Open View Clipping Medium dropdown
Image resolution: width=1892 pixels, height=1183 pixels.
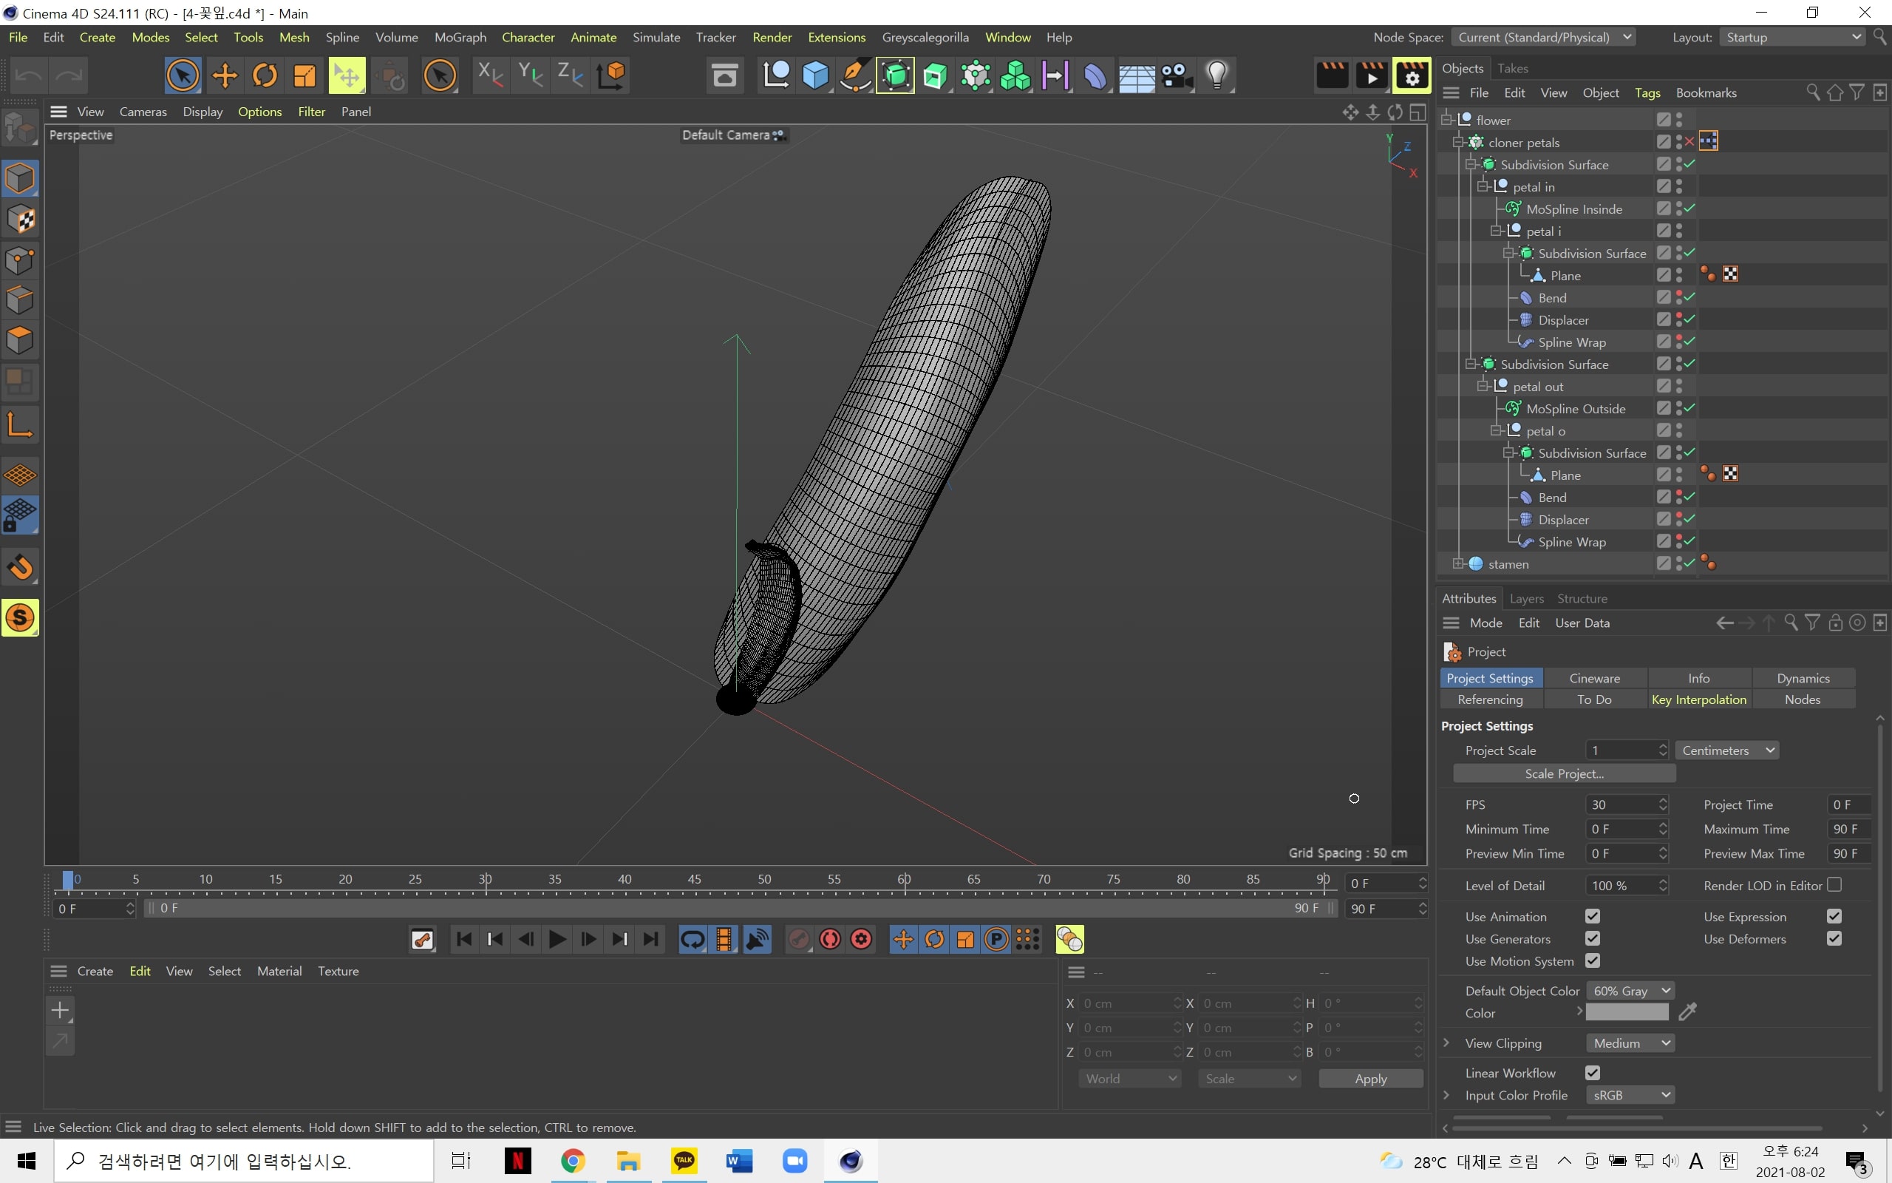coord(1630,1043)
